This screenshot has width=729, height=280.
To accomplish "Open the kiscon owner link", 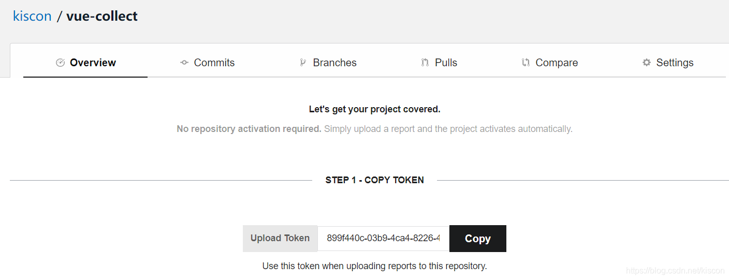I will click(32, 16).
